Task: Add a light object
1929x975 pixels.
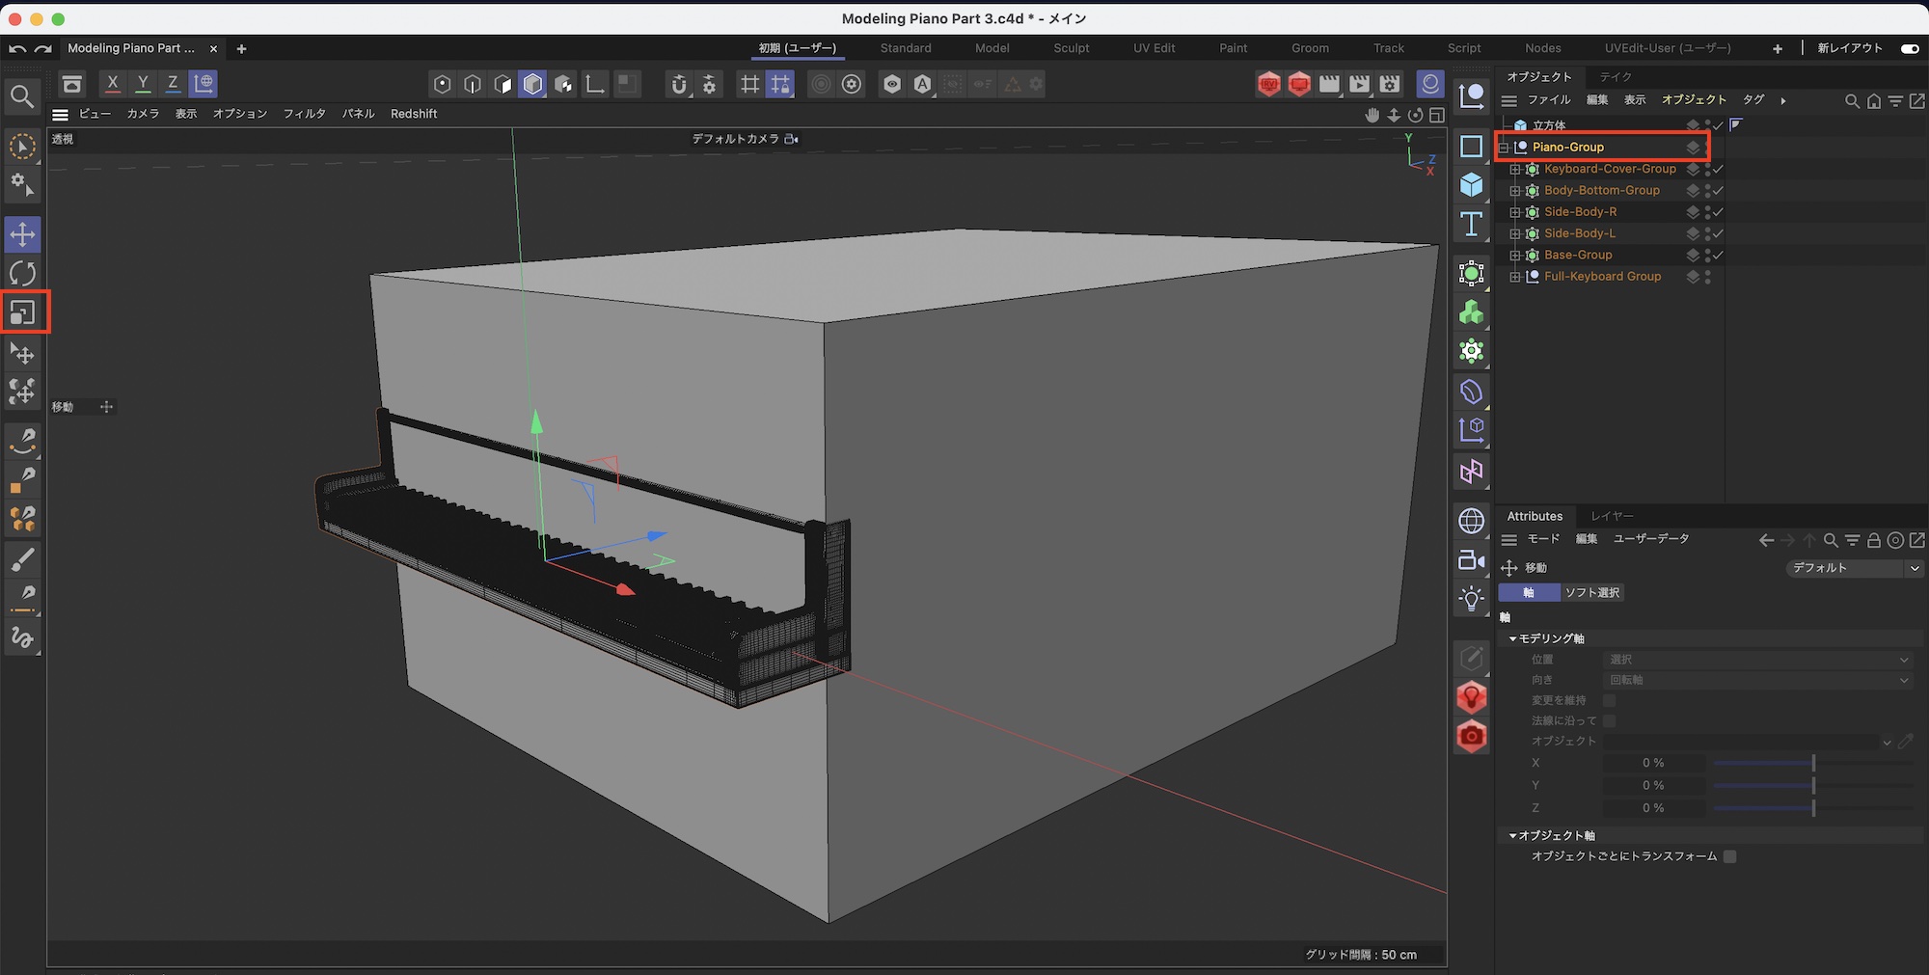Action: 1471,599
